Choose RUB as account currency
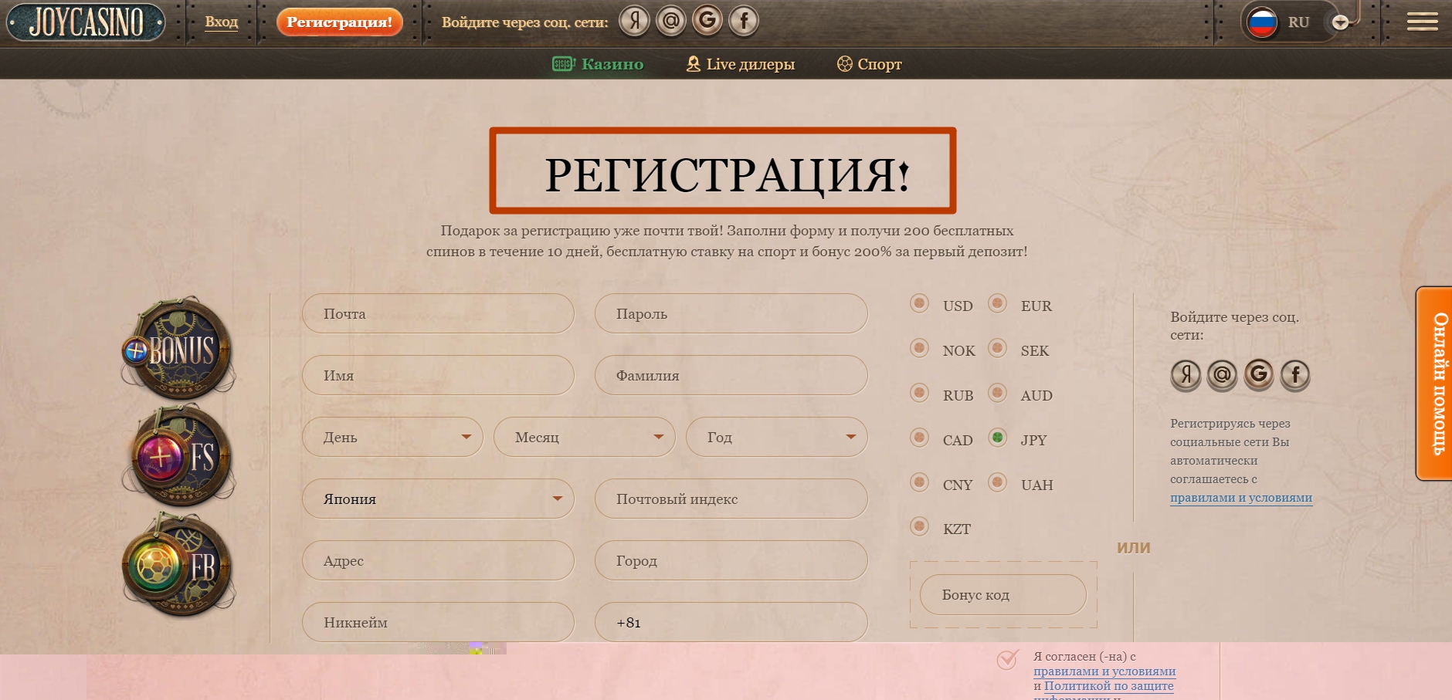1452x700 pixels. (919, 393)
